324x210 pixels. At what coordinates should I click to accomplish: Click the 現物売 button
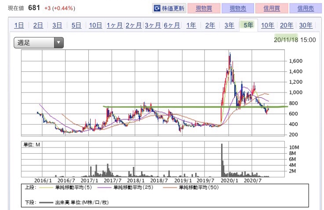tap(238, 8)
